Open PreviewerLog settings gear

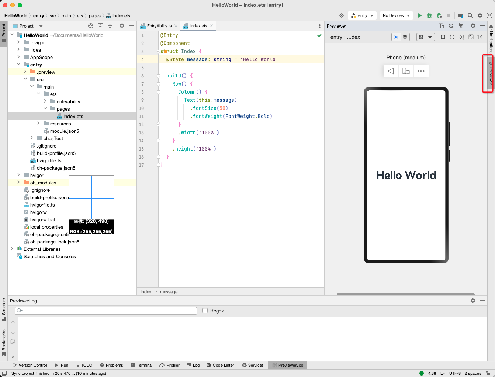click(x=473, y=301)
